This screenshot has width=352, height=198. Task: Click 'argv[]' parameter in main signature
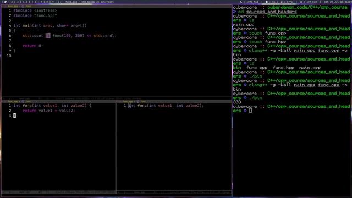[x=78, y=26]
